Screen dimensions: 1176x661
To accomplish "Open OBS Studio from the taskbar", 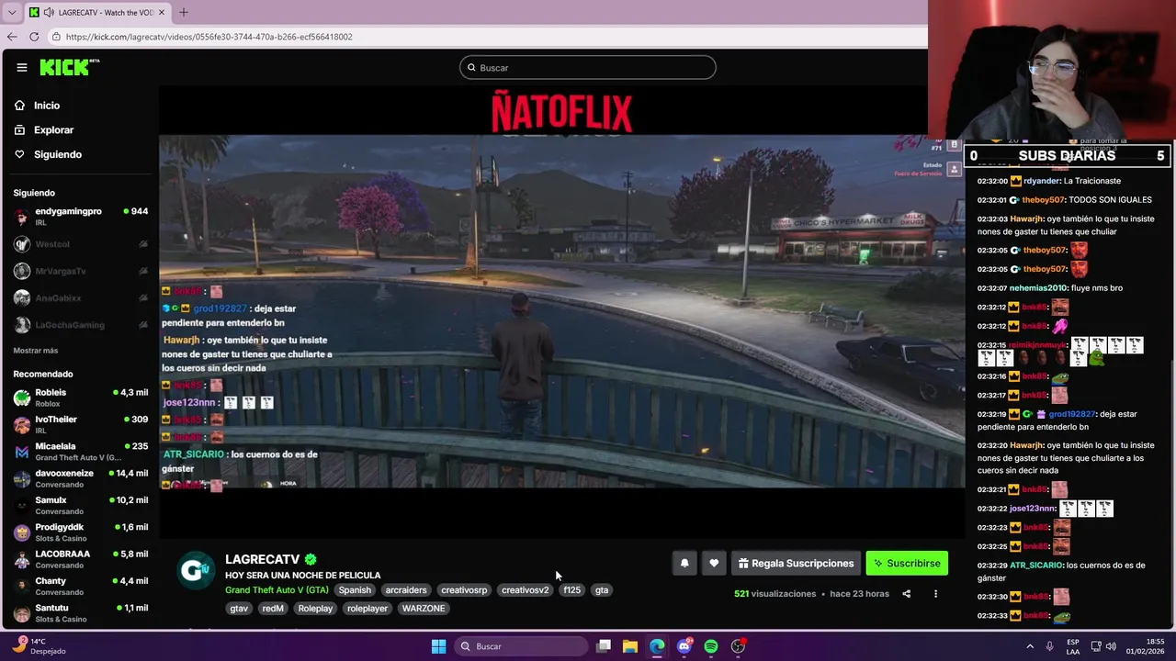I will pos(738,646).
